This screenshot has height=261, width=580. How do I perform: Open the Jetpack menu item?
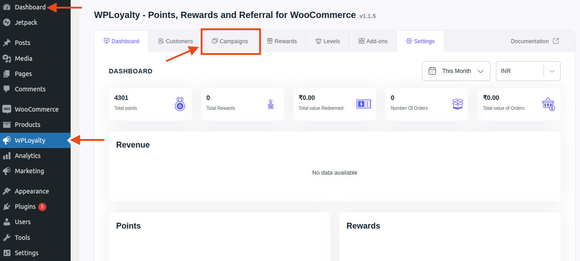point(35,22)
